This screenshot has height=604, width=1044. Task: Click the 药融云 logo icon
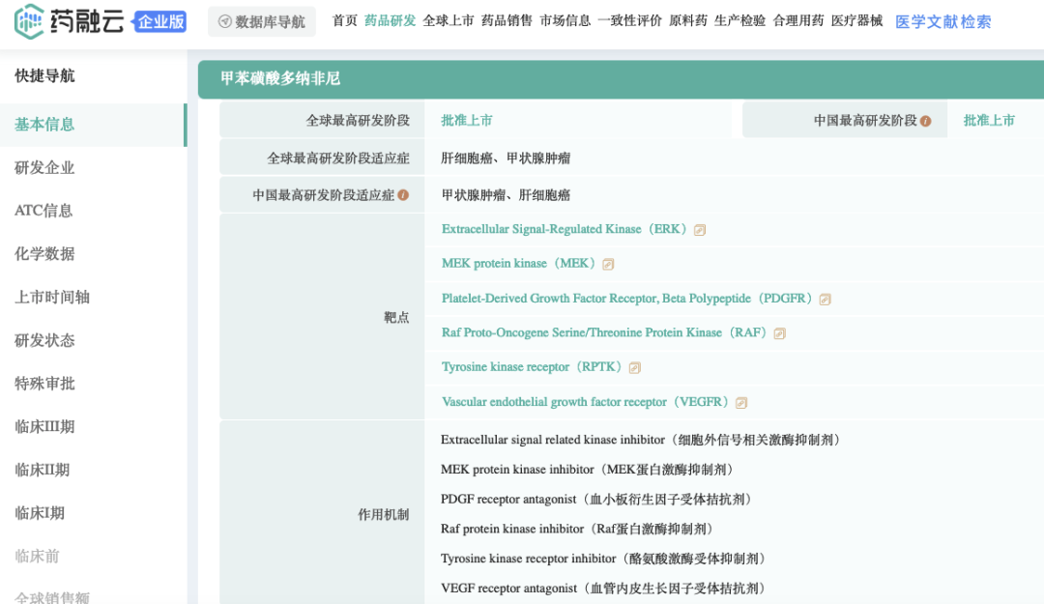coord(29,21)
